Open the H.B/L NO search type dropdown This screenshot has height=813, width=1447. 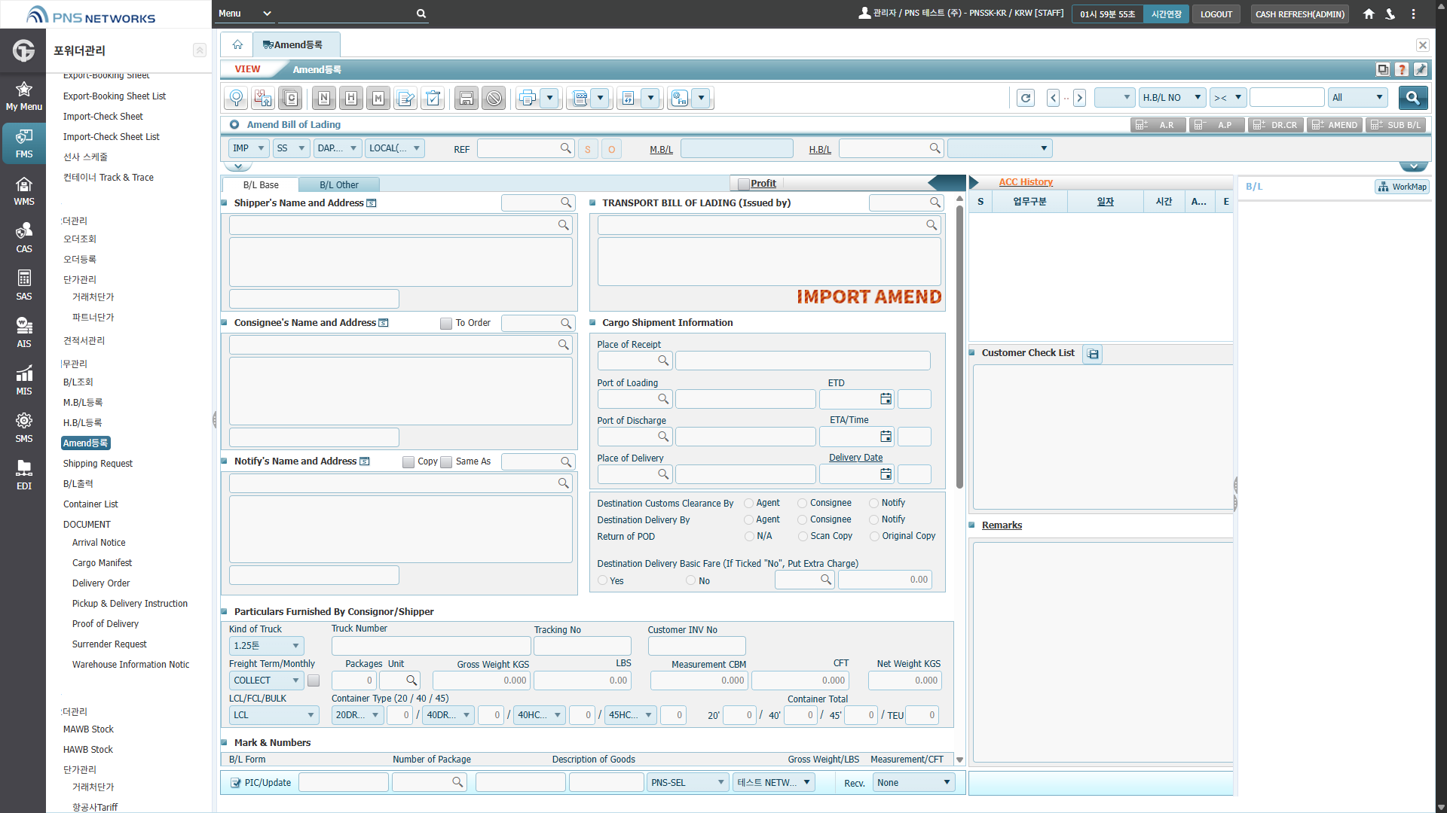1172,98
